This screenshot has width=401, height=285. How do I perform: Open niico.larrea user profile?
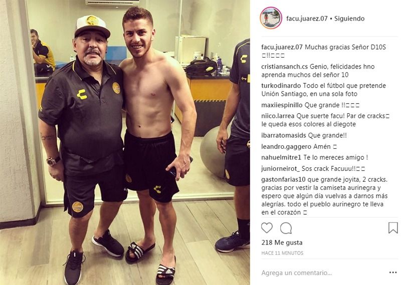point(278,116)
